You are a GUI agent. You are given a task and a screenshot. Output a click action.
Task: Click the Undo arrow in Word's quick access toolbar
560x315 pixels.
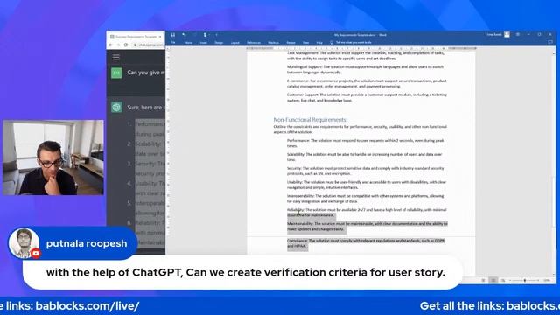pyautogui.click(x=184, y=35)
